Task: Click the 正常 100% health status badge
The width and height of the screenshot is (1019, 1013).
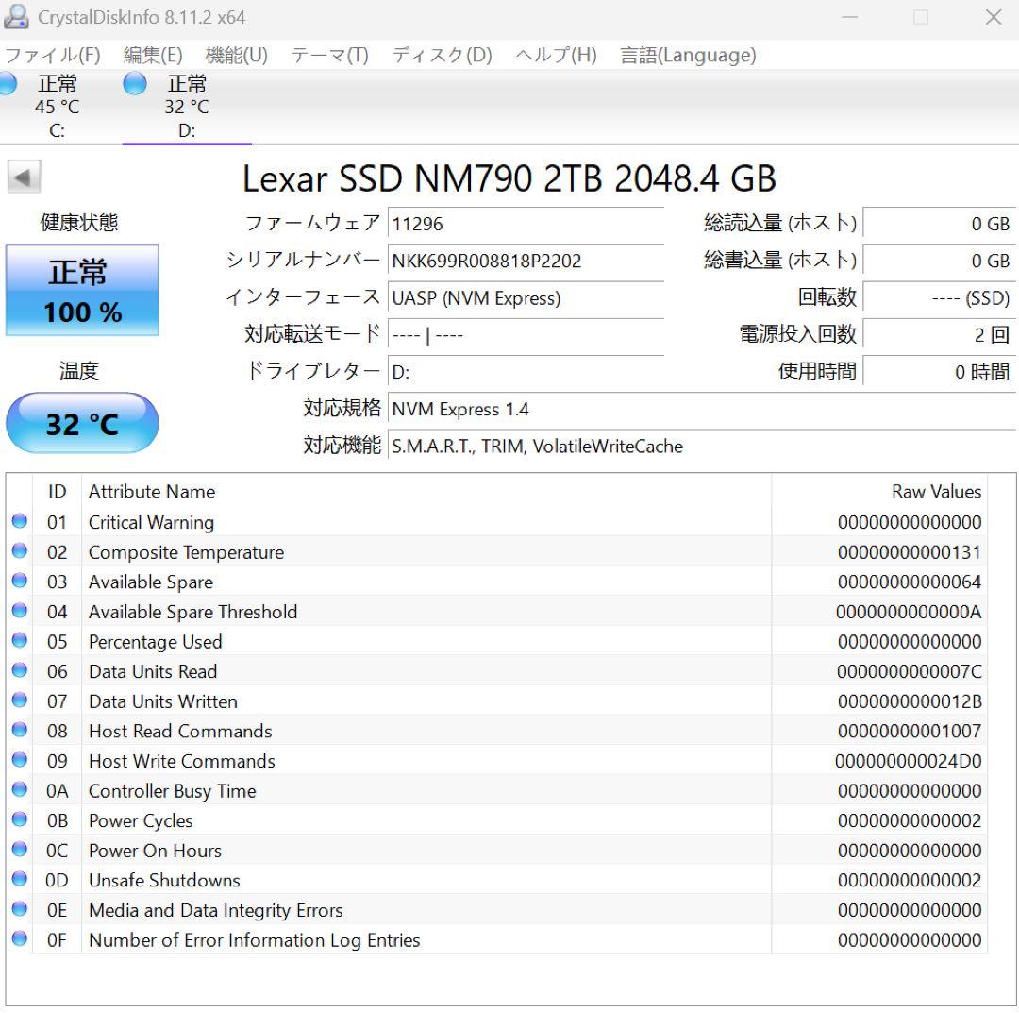Action: [x=82, y=291]
